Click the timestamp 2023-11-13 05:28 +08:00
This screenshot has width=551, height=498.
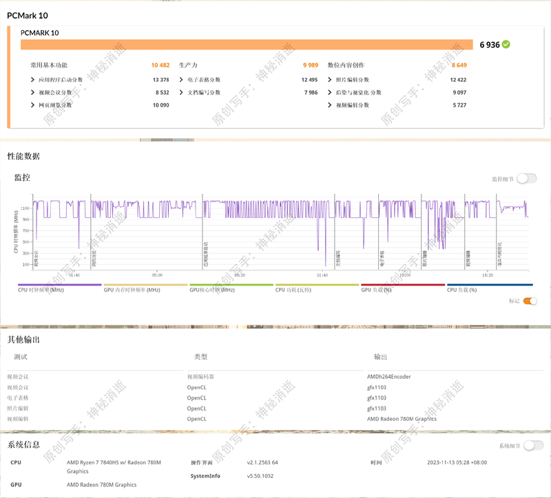pos(457,462)
